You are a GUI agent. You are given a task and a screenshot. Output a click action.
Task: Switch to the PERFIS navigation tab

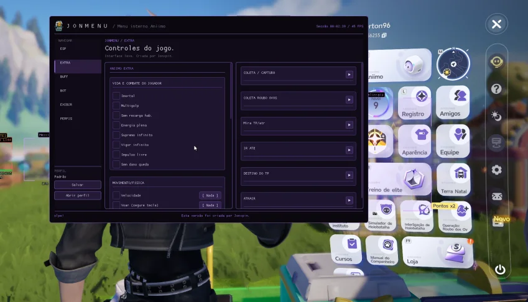(78, 119)
